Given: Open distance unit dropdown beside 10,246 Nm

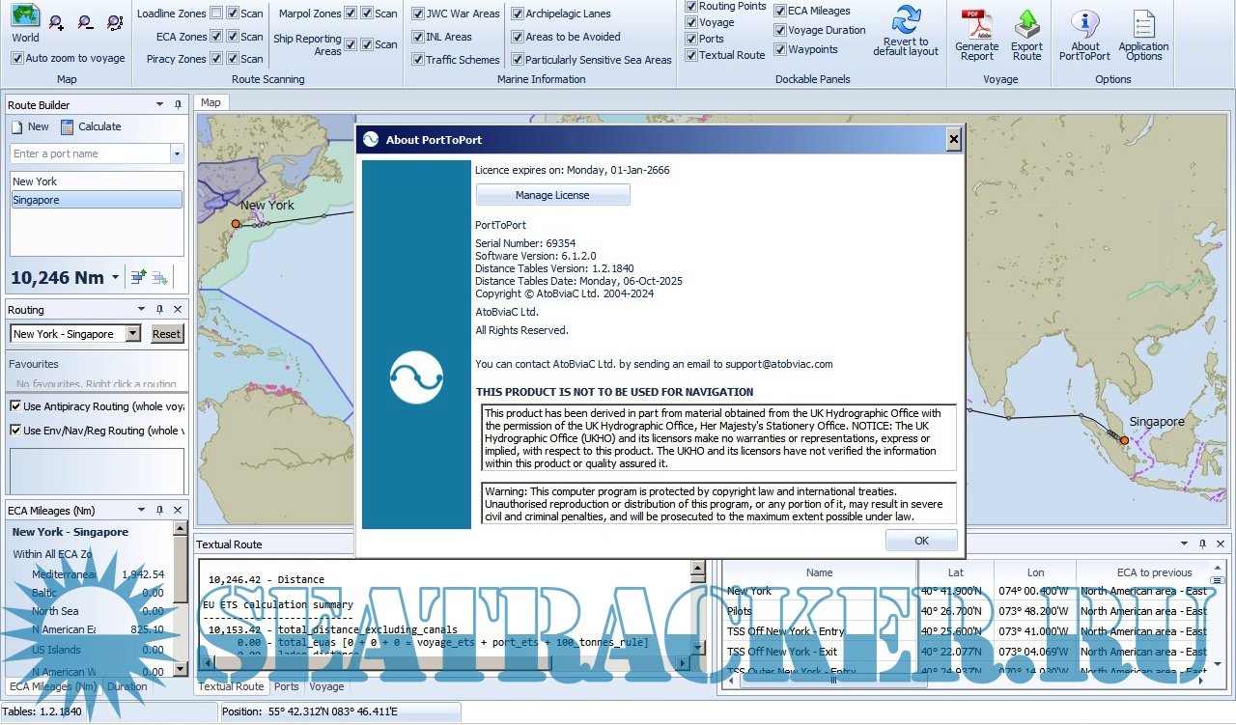Looking at the screenshot, I should [x=116, y=278].
